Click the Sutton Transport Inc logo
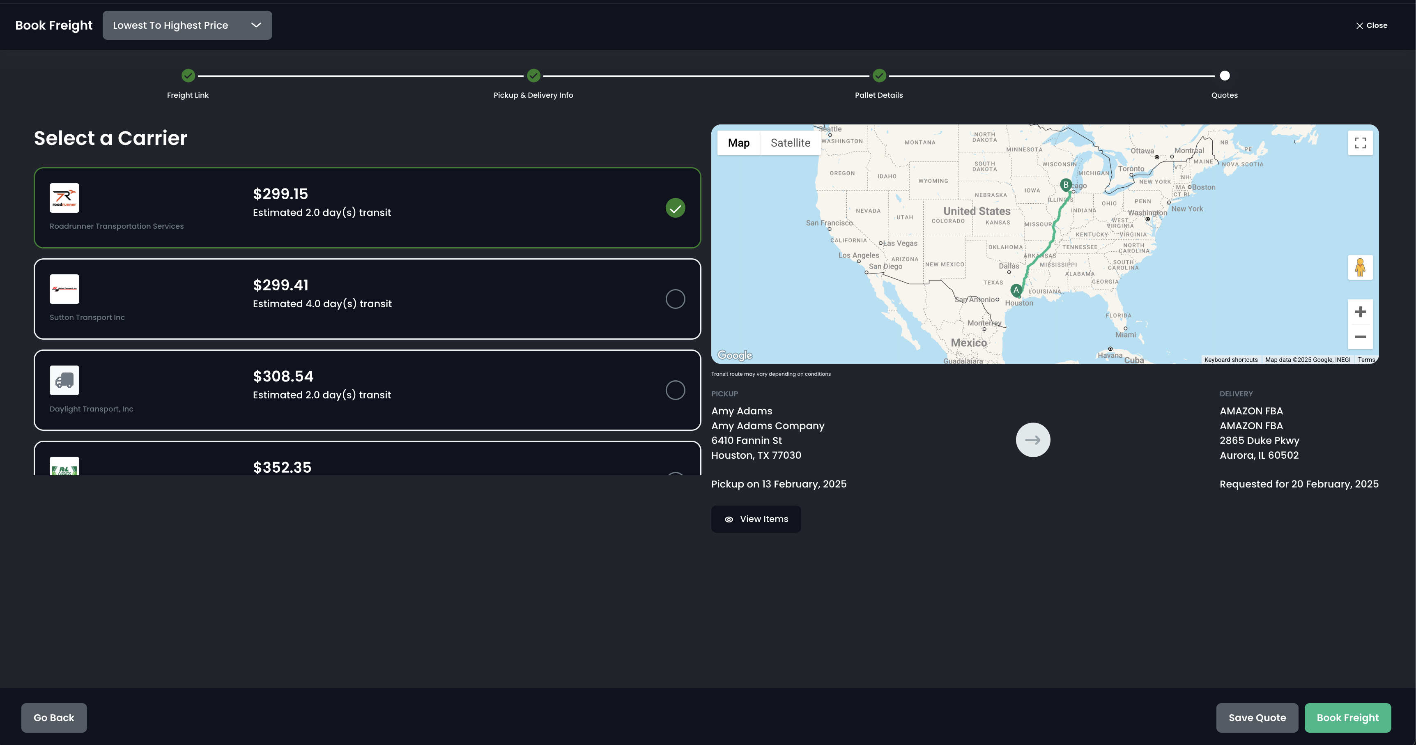The image size is (1416, 745). [x=64, y=289]
